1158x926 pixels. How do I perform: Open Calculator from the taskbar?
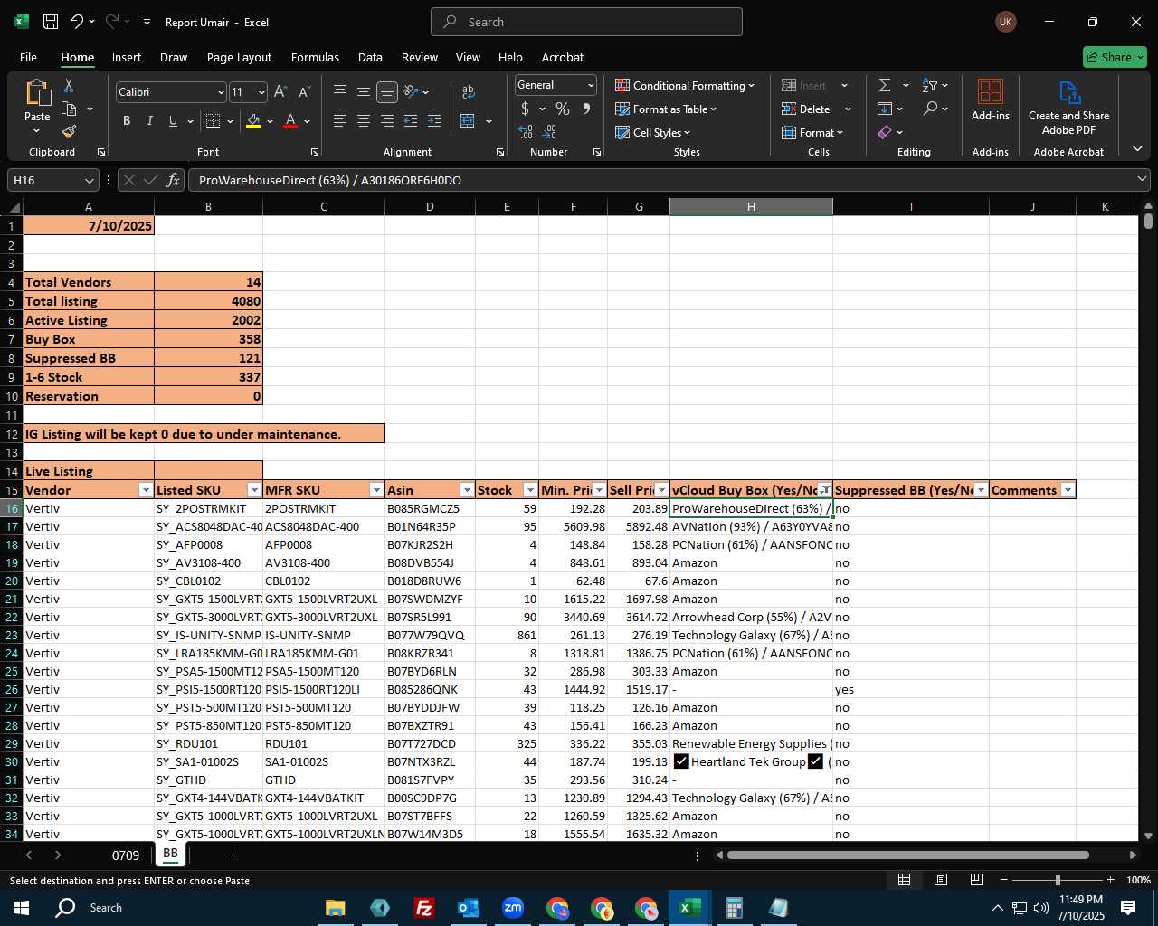click(x=734, y=907)
